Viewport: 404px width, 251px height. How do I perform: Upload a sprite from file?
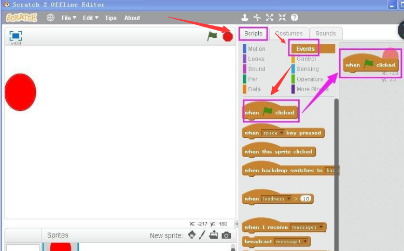point(214,235)
